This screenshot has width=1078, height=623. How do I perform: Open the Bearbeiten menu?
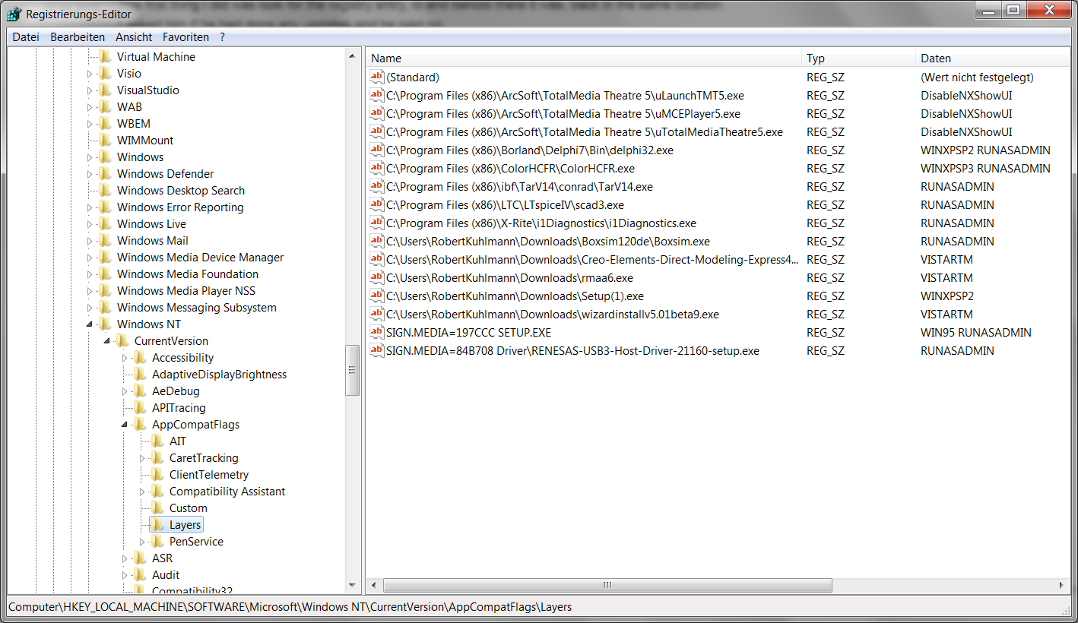coord(78,36)
